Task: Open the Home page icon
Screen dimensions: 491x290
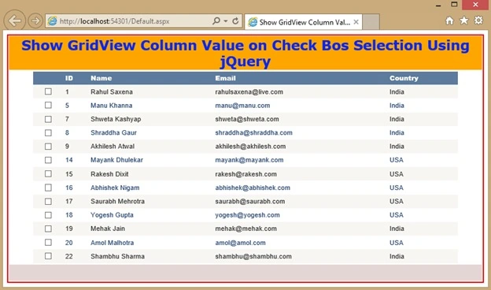Action: (449, 20)
